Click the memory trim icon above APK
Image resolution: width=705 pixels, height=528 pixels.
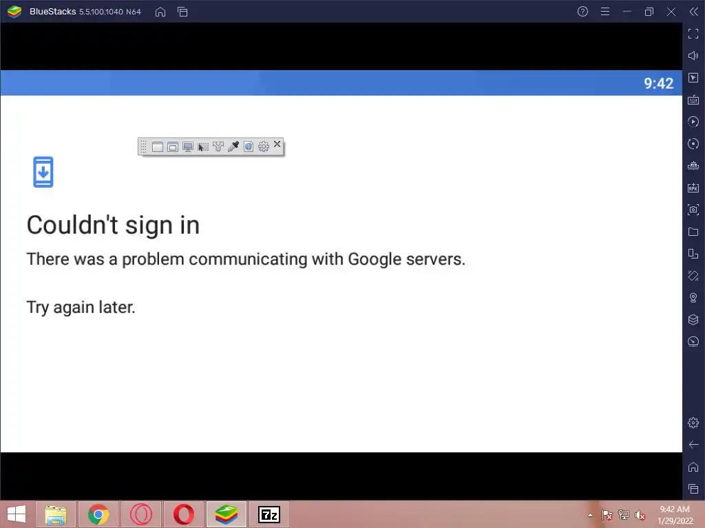click(693, 166)
